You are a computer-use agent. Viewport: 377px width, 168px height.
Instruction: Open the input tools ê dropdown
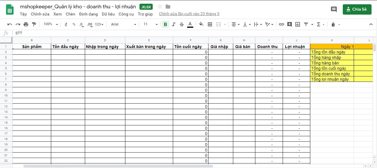click(335, 25)
